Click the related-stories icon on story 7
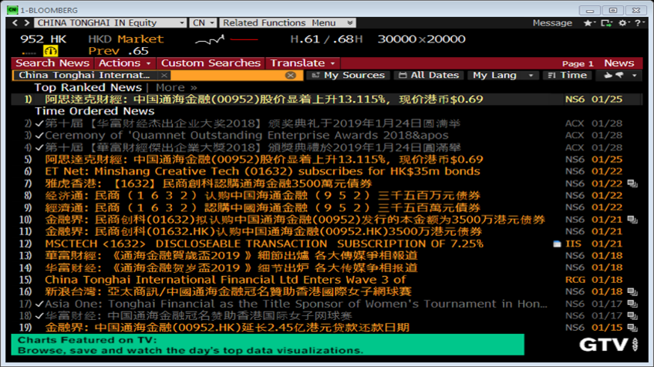Screen dimensions: 654x367 pos(632,183)
